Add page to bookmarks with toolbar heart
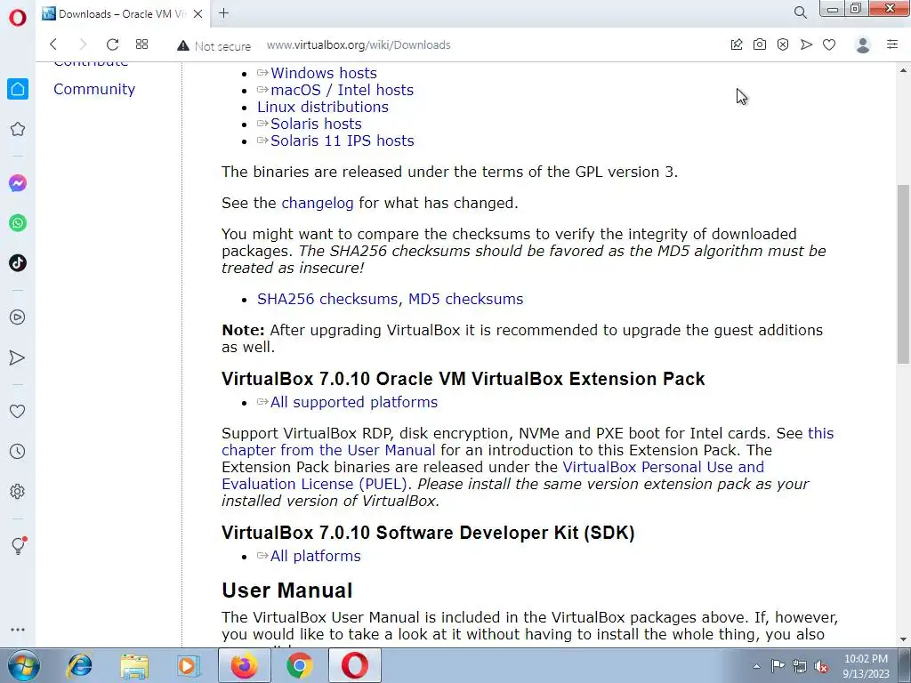The height and width of the screenshot is (683, 911). (829, 44)
